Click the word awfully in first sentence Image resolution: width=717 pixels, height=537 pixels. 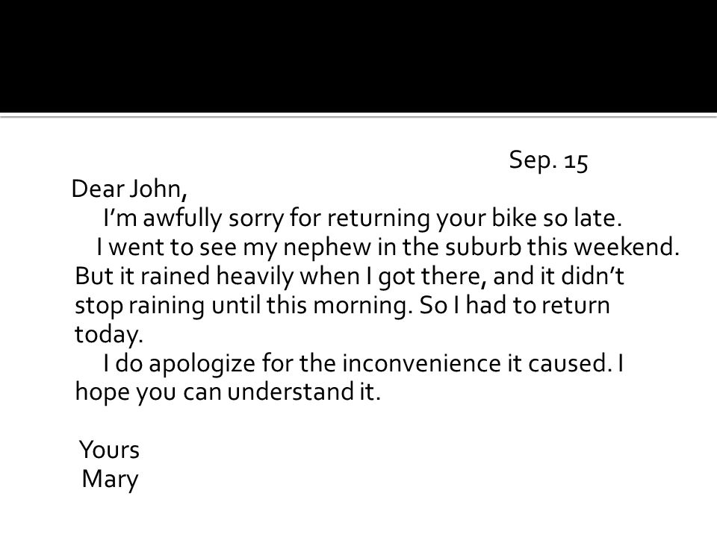coord(182,219)
